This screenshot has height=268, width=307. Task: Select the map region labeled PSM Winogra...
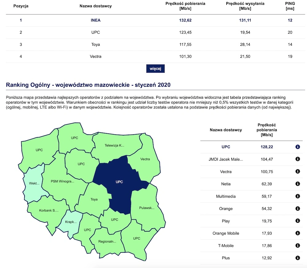(x=62, y=181)
